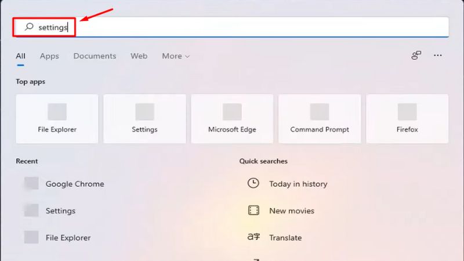Launch Microsoft Edge from Top apps

tap(232, 119)
